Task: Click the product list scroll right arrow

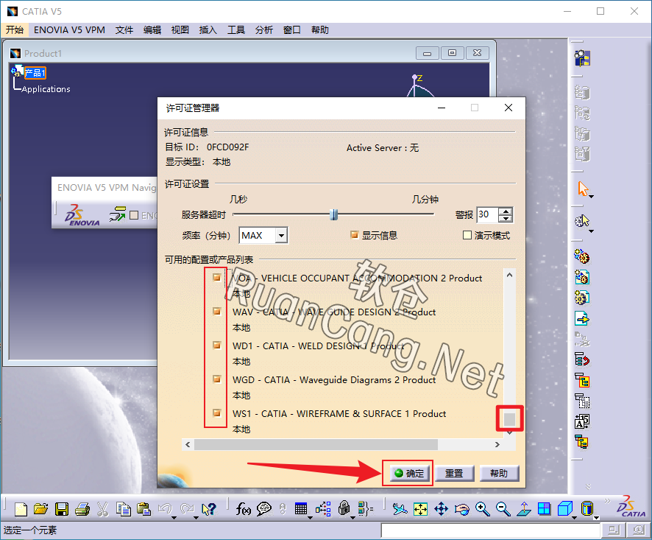Action: [x=497, y=445]
